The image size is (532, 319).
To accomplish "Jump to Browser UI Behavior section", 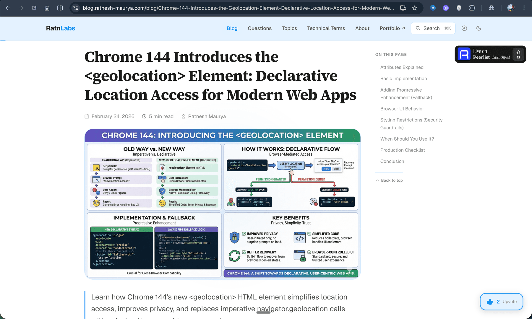I will click(402, 109).
